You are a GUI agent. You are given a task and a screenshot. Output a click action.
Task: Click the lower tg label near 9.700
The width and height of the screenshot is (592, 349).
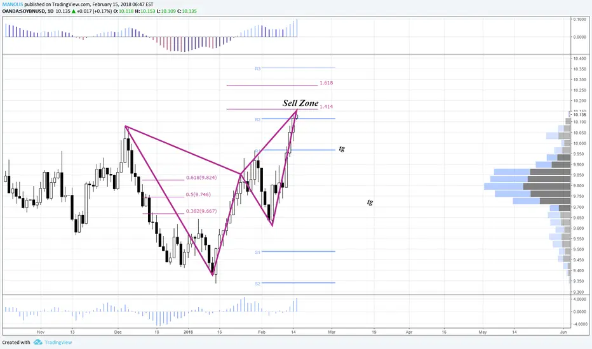(370, 202)
